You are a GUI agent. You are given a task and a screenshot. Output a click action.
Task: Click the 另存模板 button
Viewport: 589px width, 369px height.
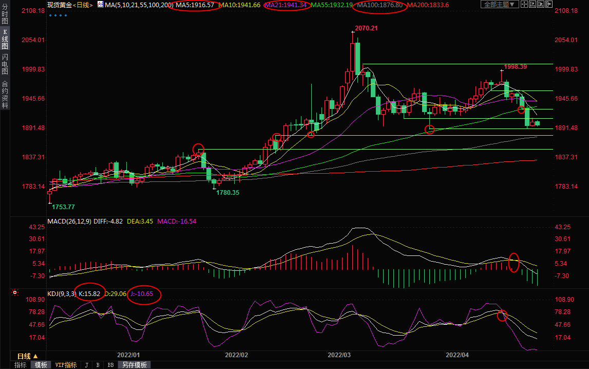135,365
